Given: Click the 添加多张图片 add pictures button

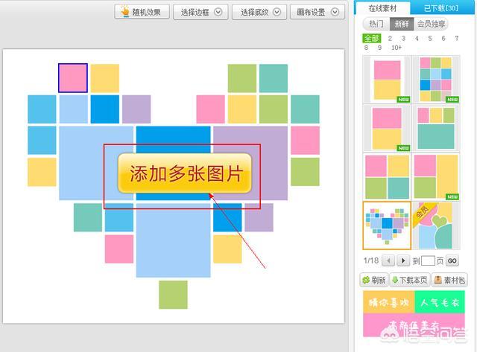Looking at the screenshot, I should point(186,175).
